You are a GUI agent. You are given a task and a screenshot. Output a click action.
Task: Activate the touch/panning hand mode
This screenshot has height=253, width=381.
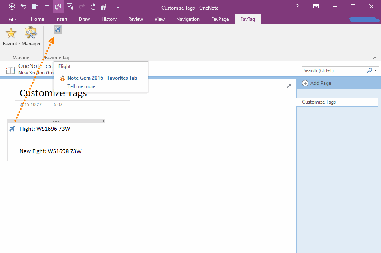(93, 6)
